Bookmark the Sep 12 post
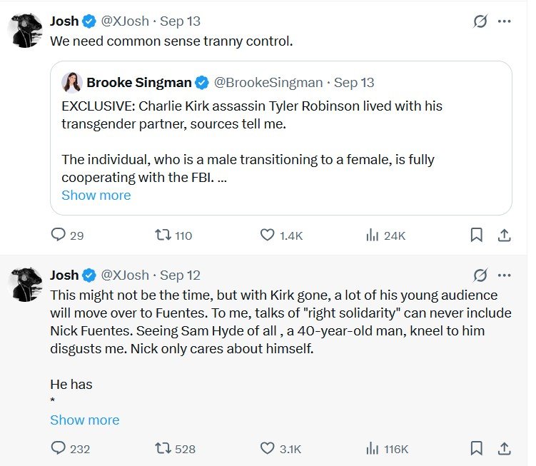Image resolution: width=536 pixels, height=466 pixels. pyautogui.click(x=476, y=448)
